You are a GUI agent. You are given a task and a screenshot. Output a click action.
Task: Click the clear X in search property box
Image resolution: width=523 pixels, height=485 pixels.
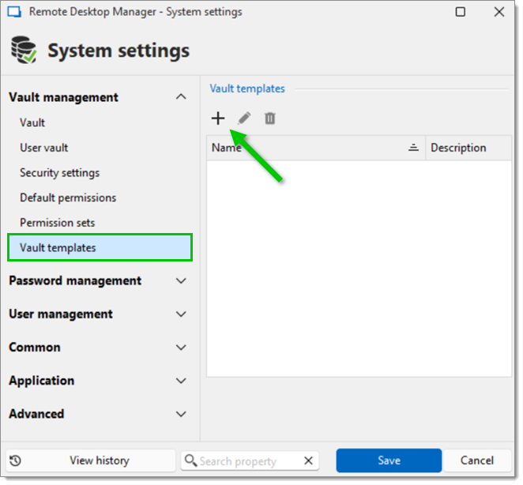[309, 461]
